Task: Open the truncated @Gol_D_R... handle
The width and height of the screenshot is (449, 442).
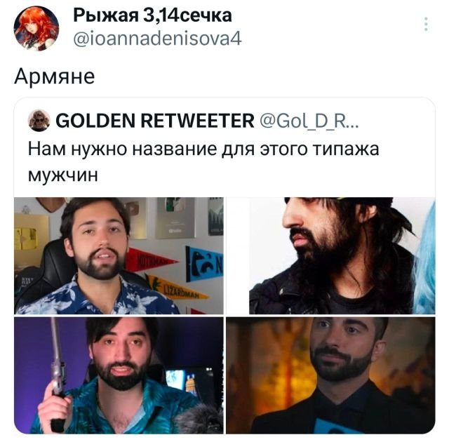Action: tap(309, 121)
